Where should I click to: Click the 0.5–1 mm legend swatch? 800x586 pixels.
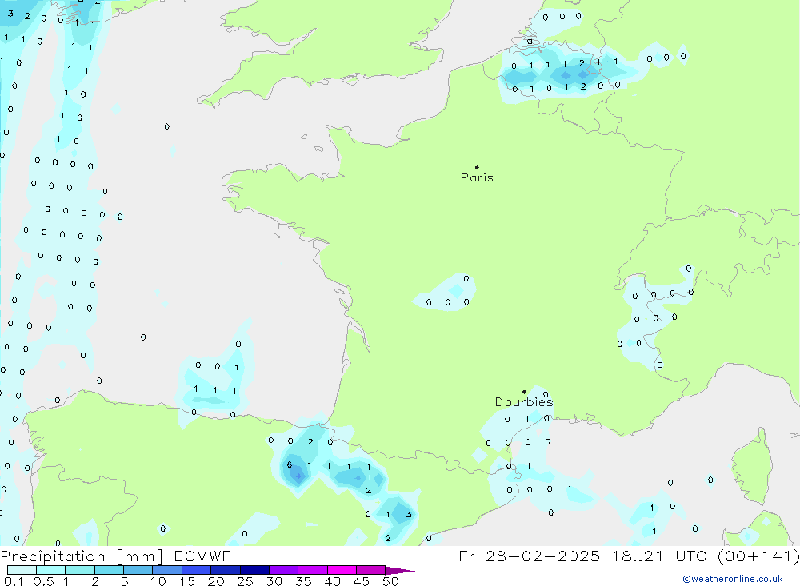coord(51,570)
